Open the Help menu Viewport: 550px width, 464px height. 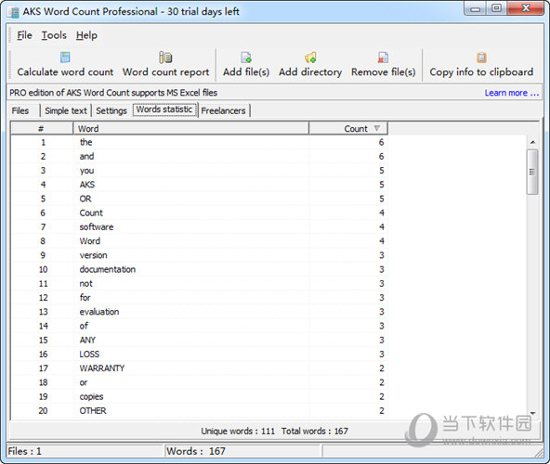coord(86,35)
